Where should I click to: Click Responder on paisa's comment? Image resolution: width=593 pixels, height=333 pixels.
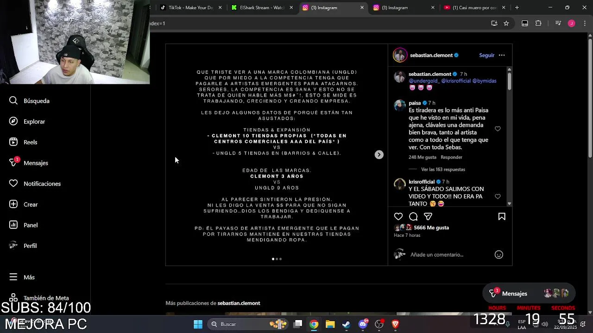tap(451, 157)
